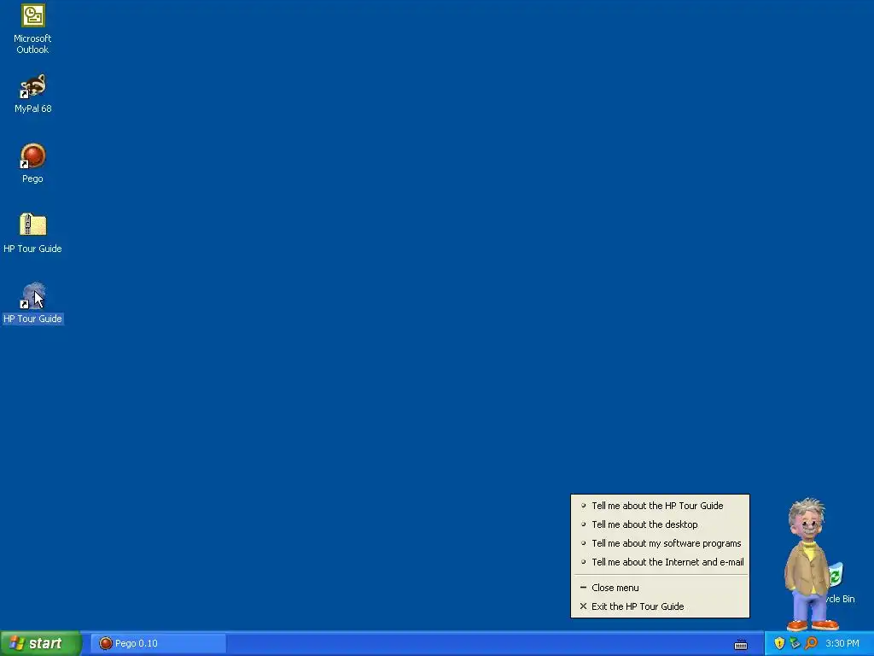
Task: Open the Windows start menu
Action: pyautogui.click(x=40, y=644)
